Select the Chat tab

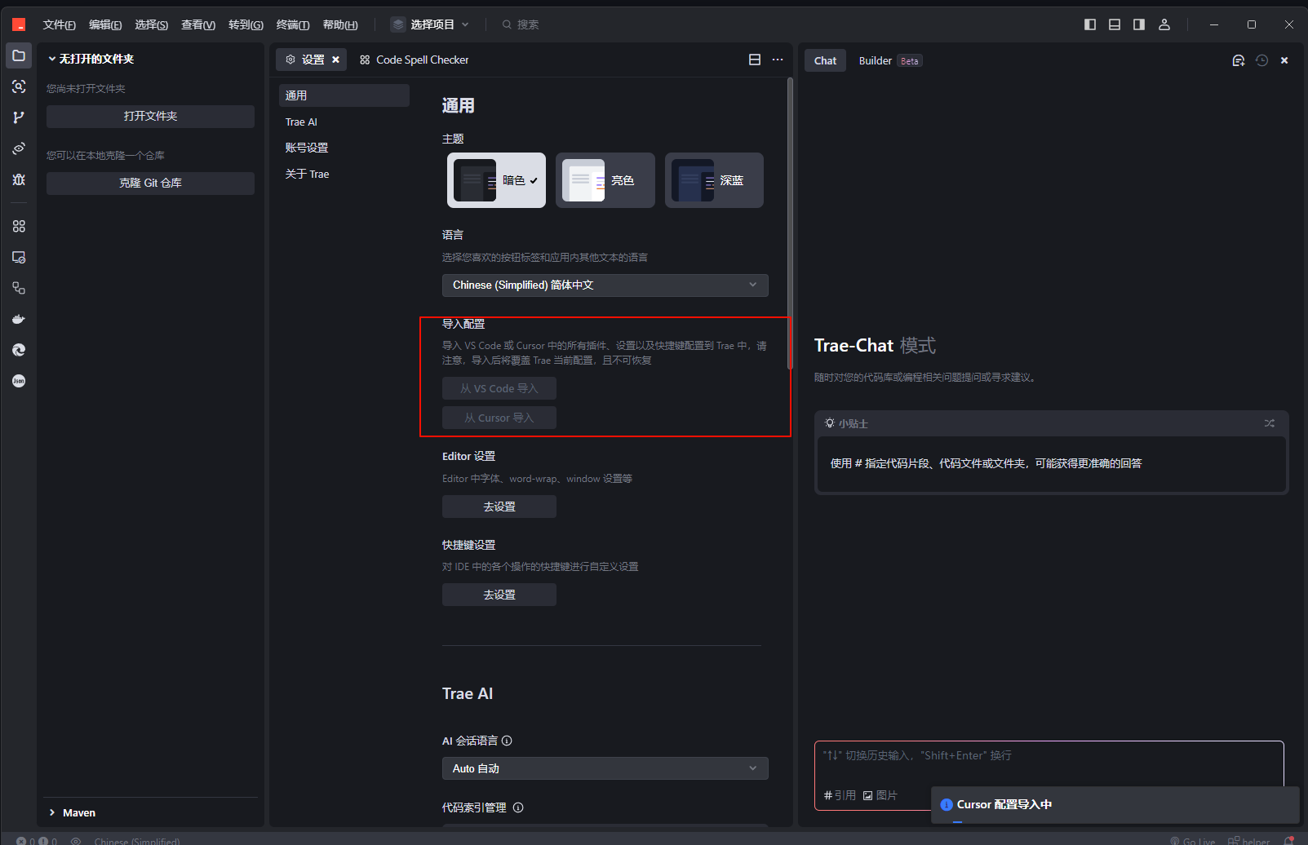825,60
